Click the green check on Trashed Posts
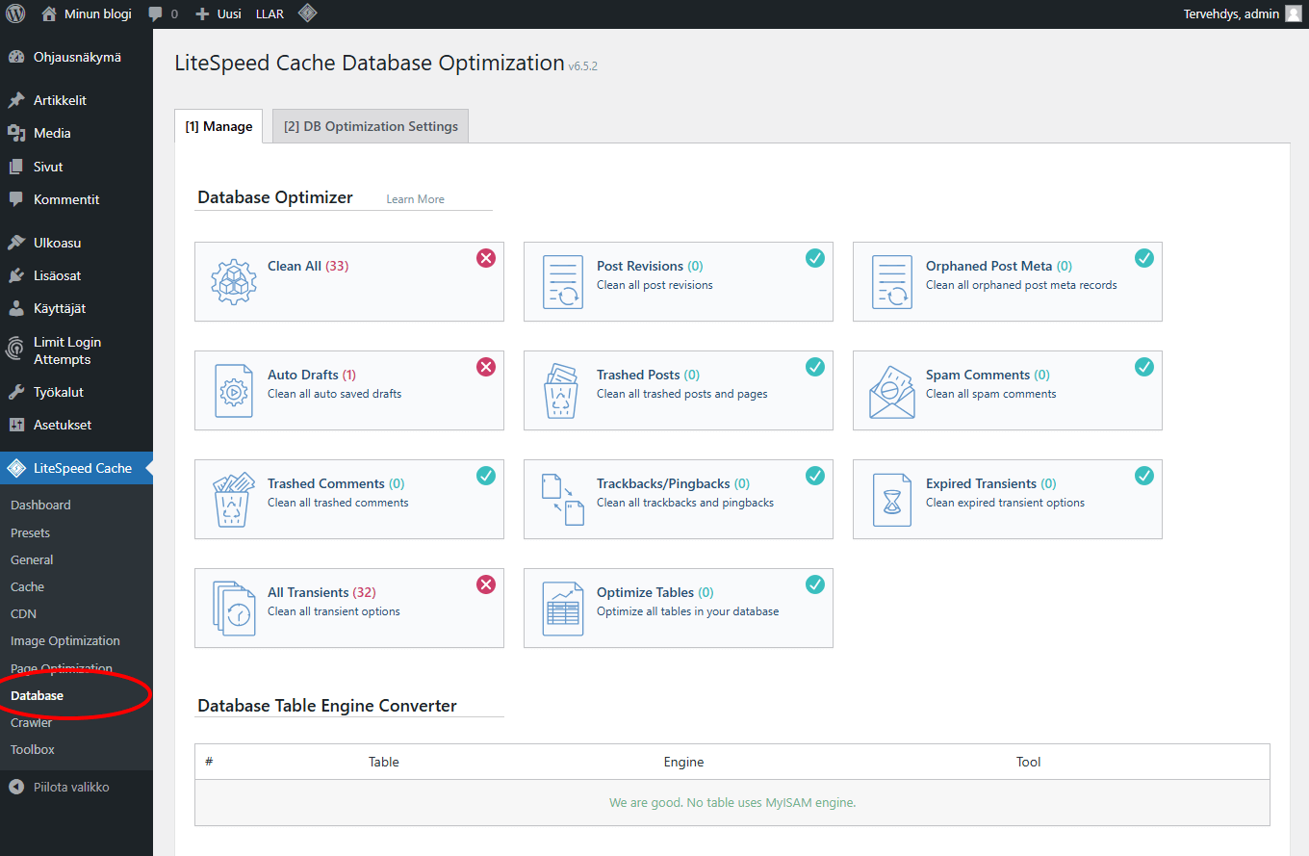Screen dimensions: 1309x856 pos(815,367)
